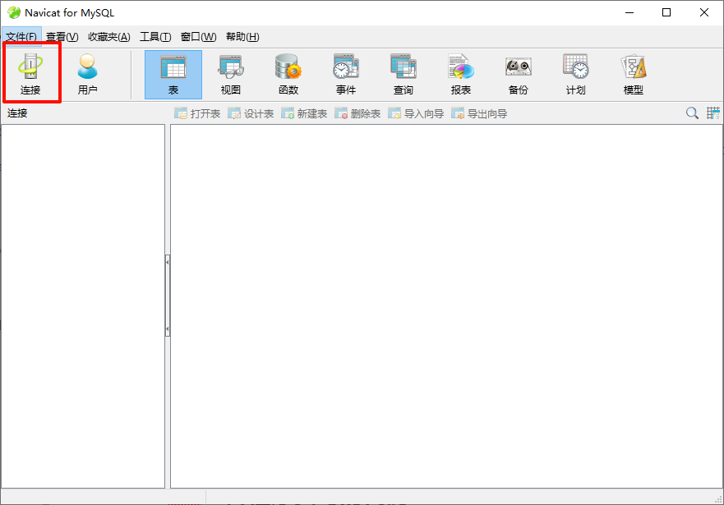The width and height of the screenshot is (724, 505).
Task: Open the 查询 (Query) section
Action: 403,74
